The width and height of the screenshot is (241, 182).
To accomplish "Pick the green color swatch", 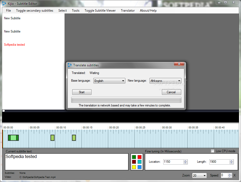I will click(134, 157).
